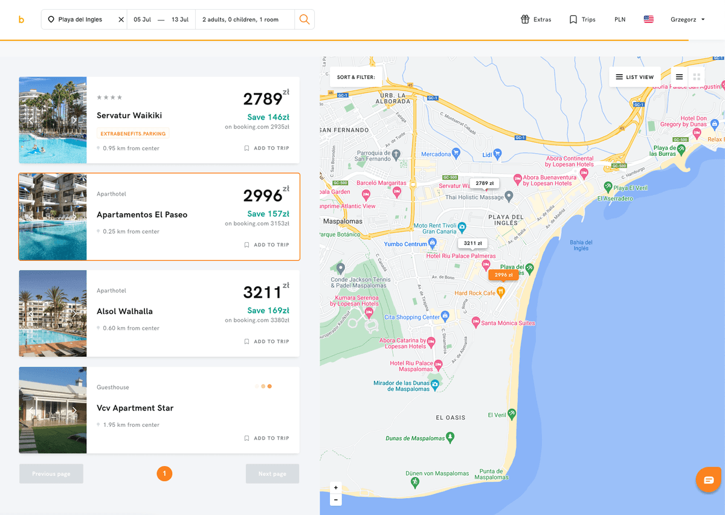This screenshot has height=515, width=725.
Task: Zoom in on the map
Action: point(336,487)
